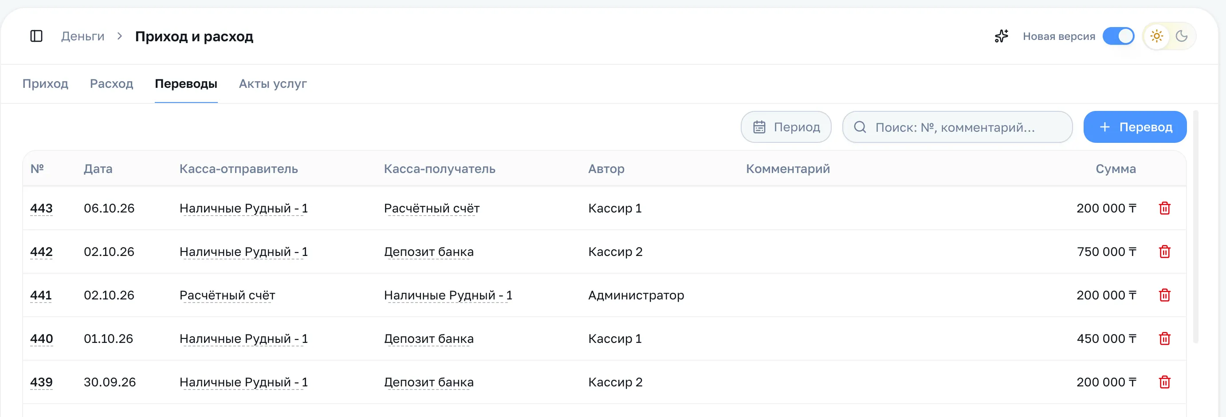
Task: Click the Сумма column header
Action: (1116, 169)
